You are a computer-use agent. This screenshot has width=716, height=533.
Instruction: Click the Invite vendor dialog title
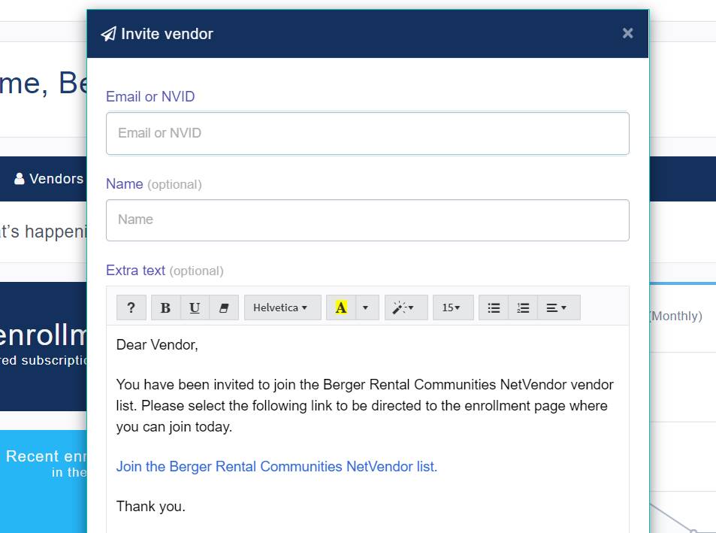click(x=167, y=33)
